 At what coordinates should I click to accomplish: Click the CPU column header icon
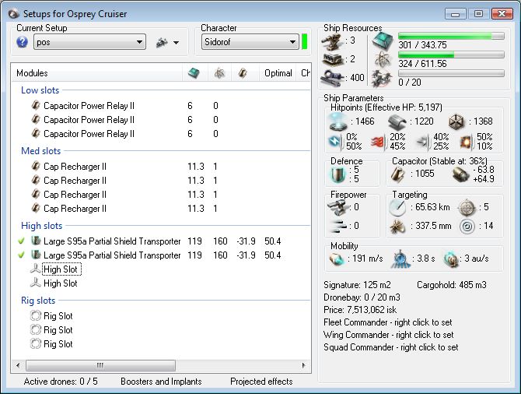pyautogui.click(x=194, y=73)
